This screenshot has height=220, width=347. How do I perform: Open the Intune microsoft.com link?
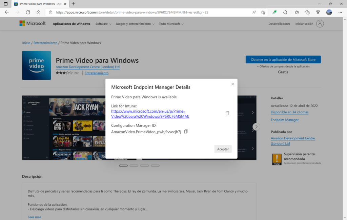tap(150, 114)
